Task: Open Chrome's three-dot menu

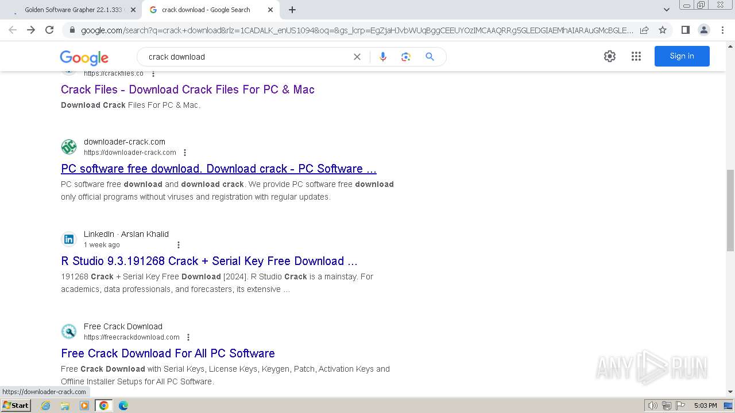Action: [722, 30]
